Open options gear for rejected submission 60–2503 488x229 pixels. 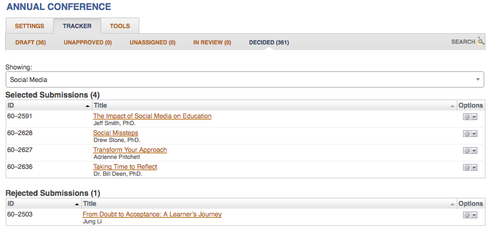click(470, 215)
